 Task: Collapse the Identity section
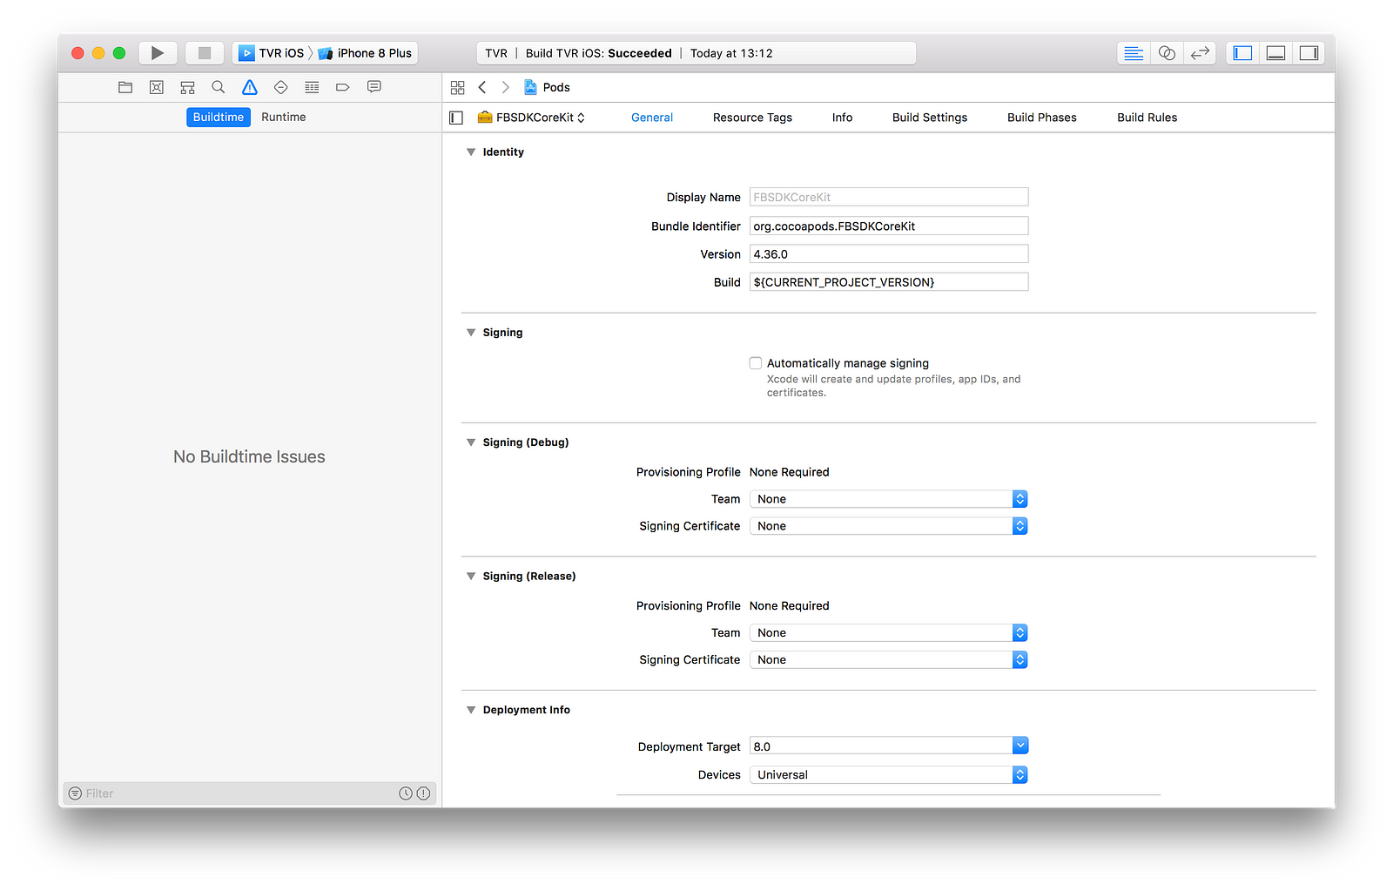coord(471,152)
